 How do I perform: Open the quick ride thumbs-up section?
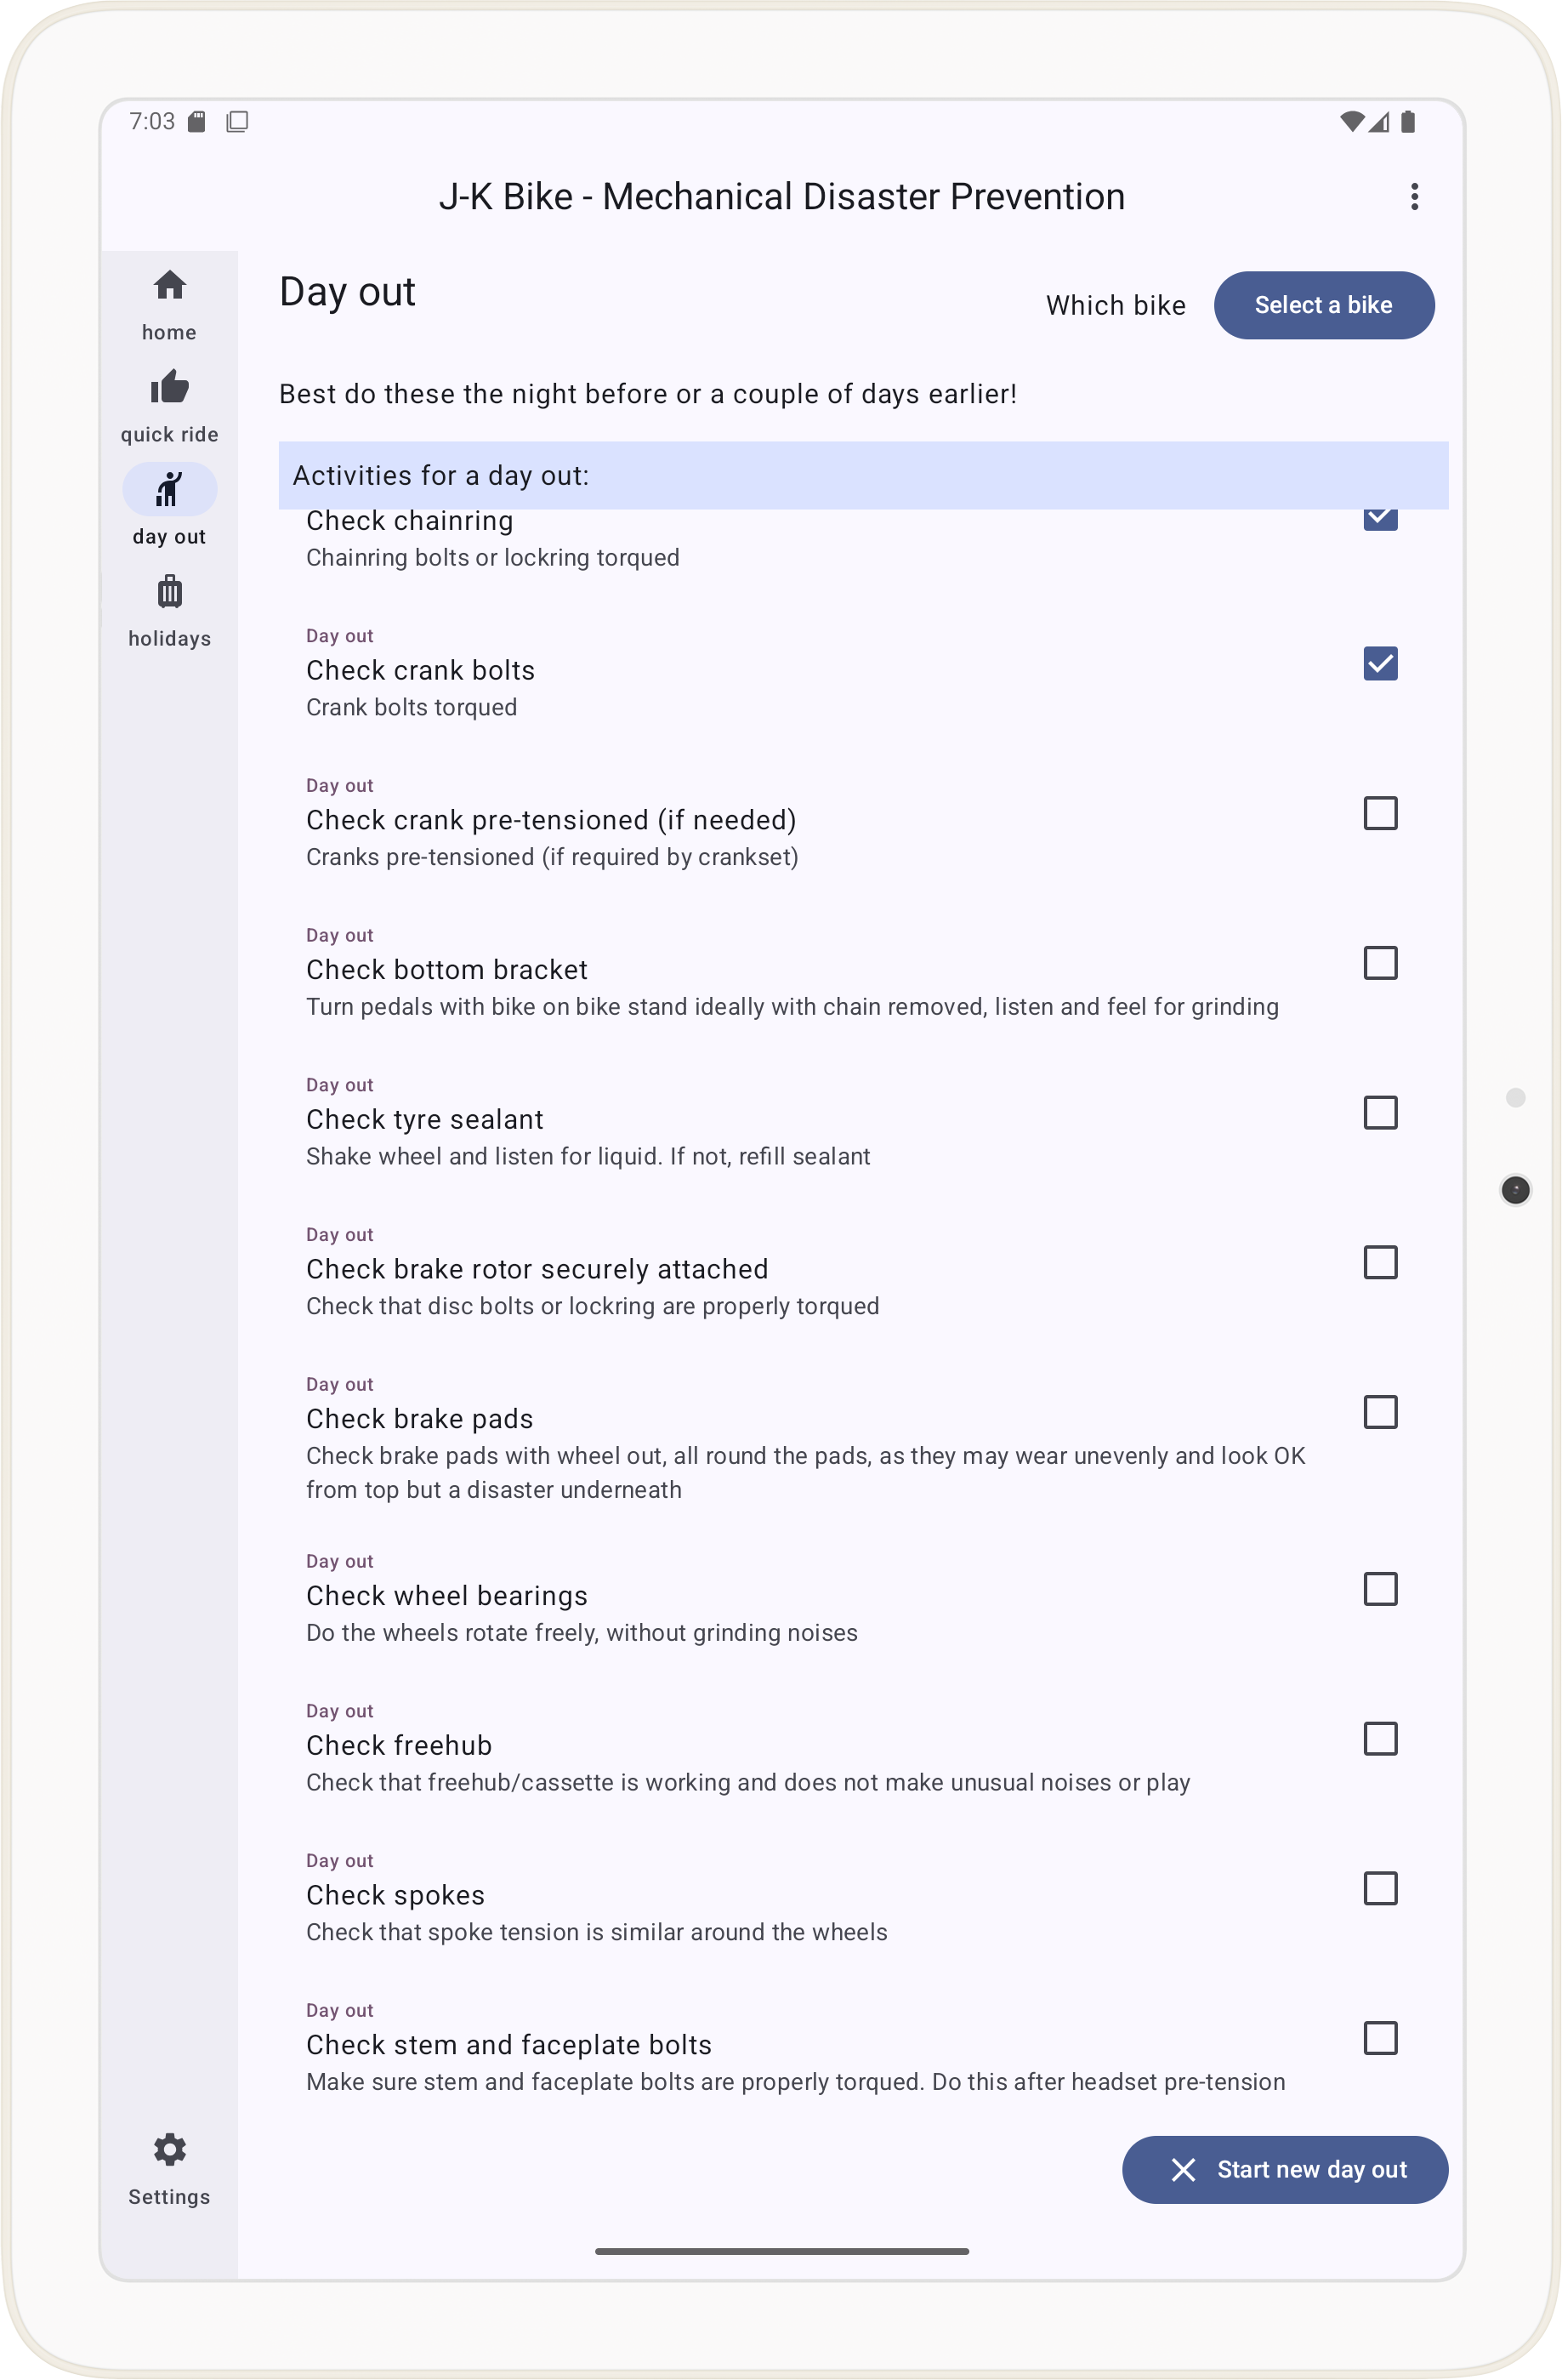tap(169, 406)
